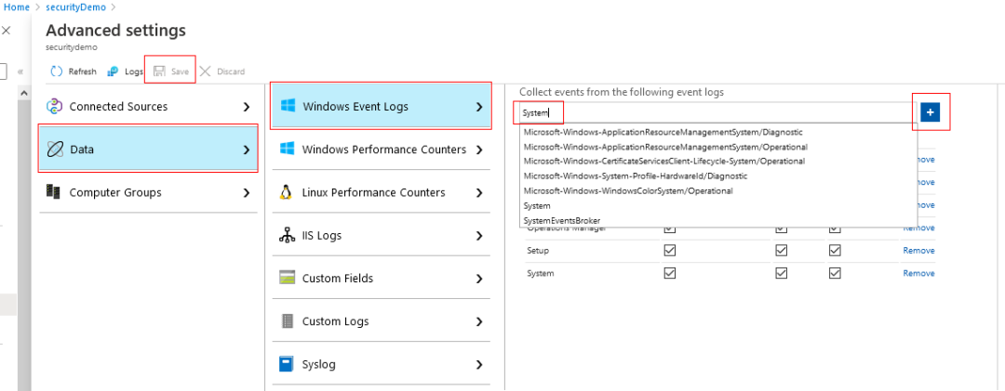This screenshot has height=391, width=1005.
Task: Toggle second checkbox in Operations Manager row
Action: tap(782, 228)
